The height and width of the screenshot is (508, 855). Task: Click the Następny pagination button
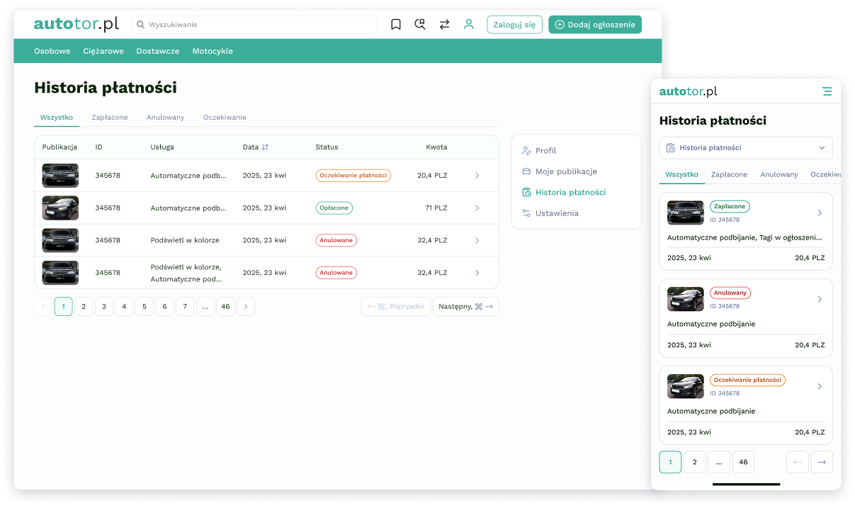tap(466, 307)
